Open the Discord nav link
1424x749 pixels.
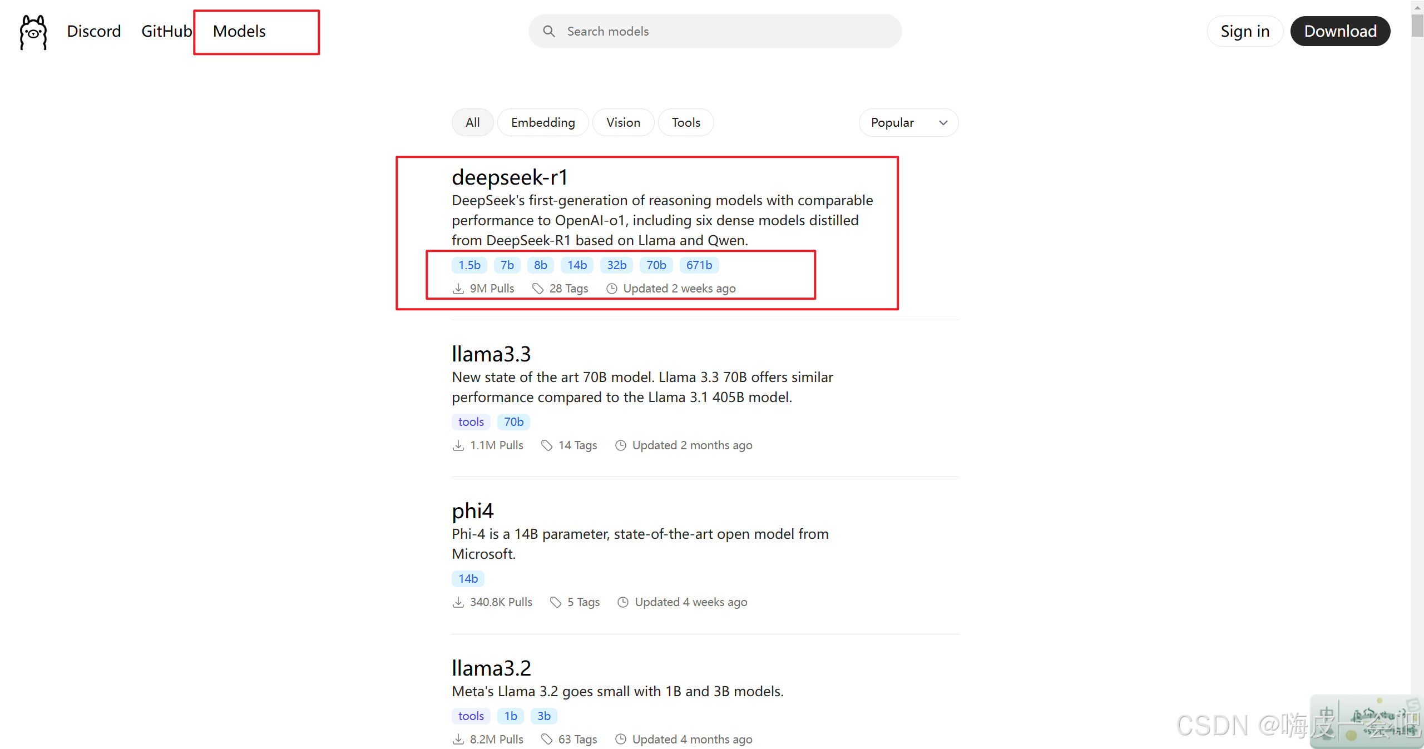click(x=93, y=31)
